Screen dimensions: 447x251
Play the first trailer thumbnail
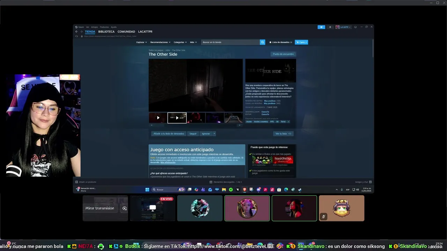point(158,118)
